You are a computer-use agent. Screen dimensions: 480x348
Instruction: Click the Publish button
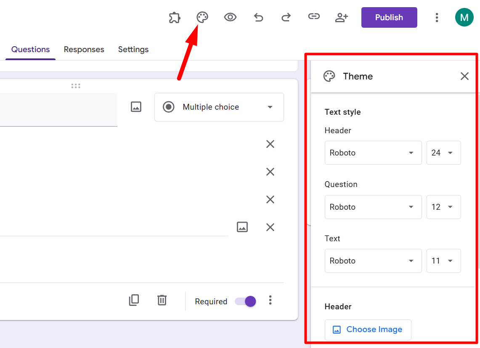coord(389,17)
